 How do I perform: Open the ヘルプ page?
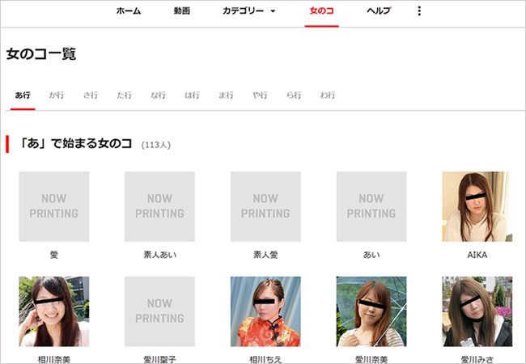[379, 11]
